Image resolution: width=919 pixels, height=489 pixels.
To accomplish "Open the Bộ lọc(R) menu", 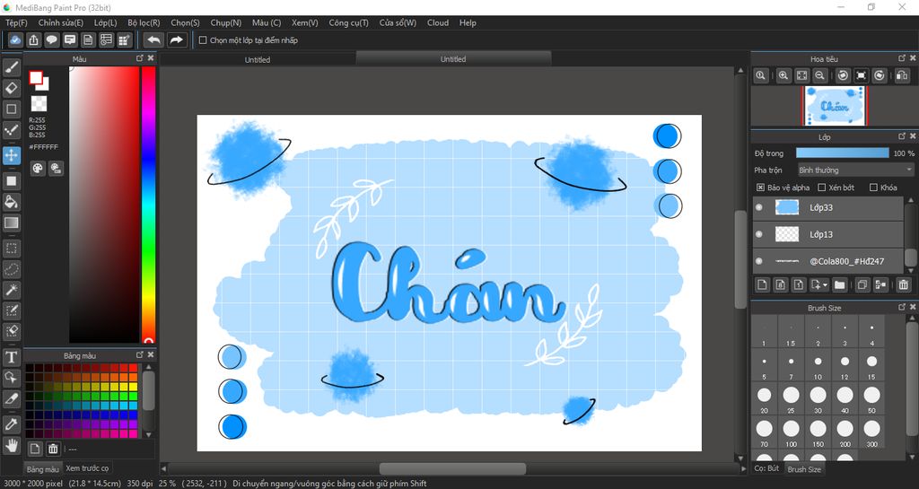I will [x=144, y=22].
